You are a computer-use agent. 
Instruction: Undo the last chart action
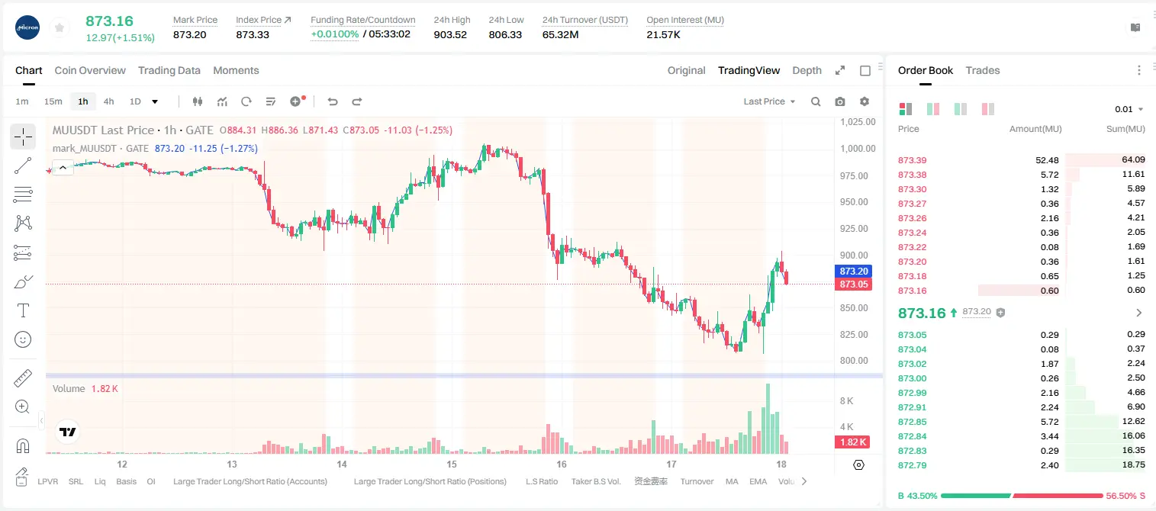tap(333, 101)
